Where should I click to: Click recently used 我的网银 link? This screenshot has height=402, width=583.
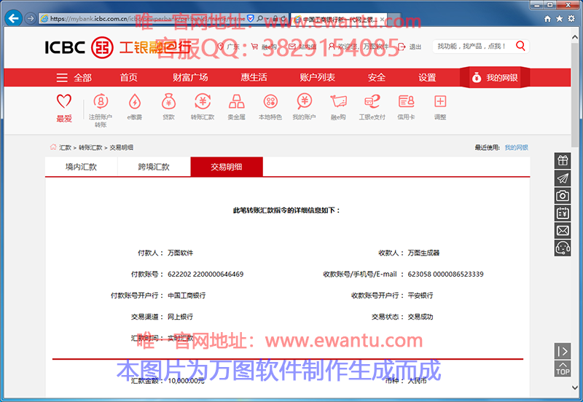[x=517, y=148]
